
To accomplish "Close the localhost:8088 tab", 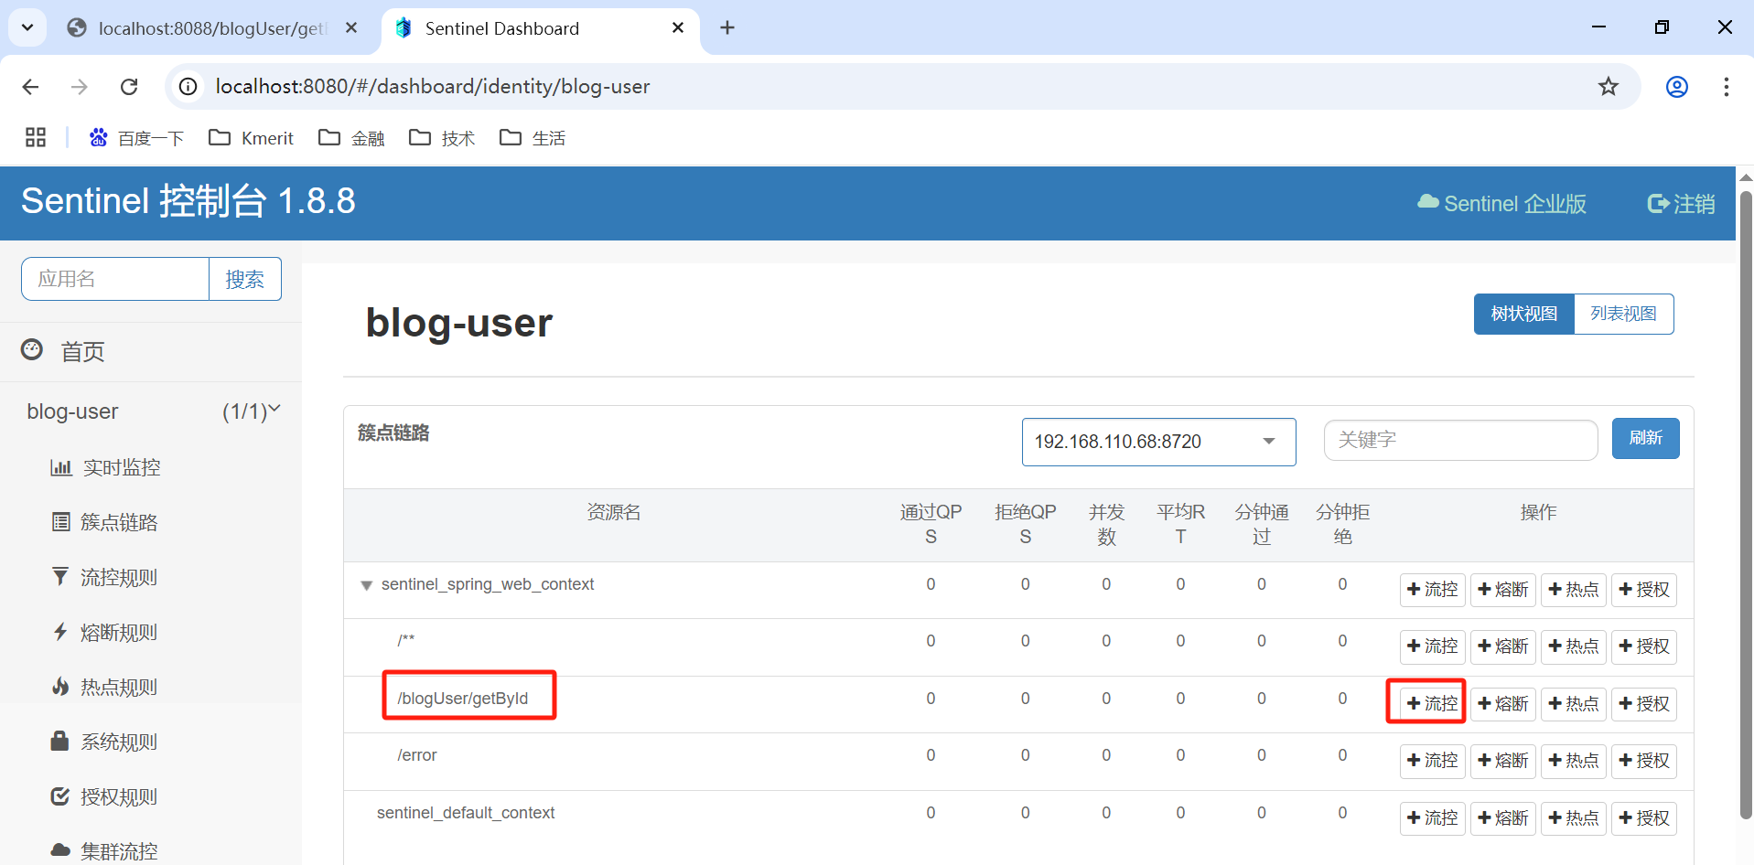I will (x=351, y=28).
